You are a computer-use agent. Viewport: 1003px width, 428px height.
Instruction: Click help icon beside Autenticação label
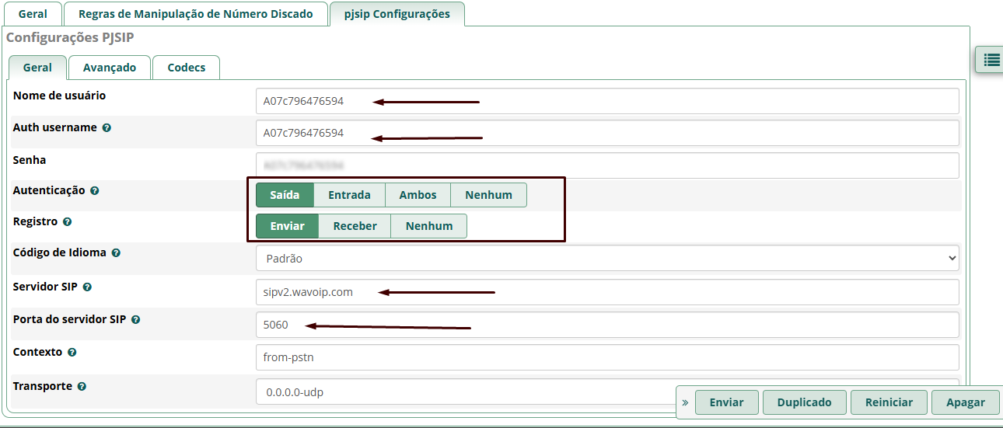[95, 190]
